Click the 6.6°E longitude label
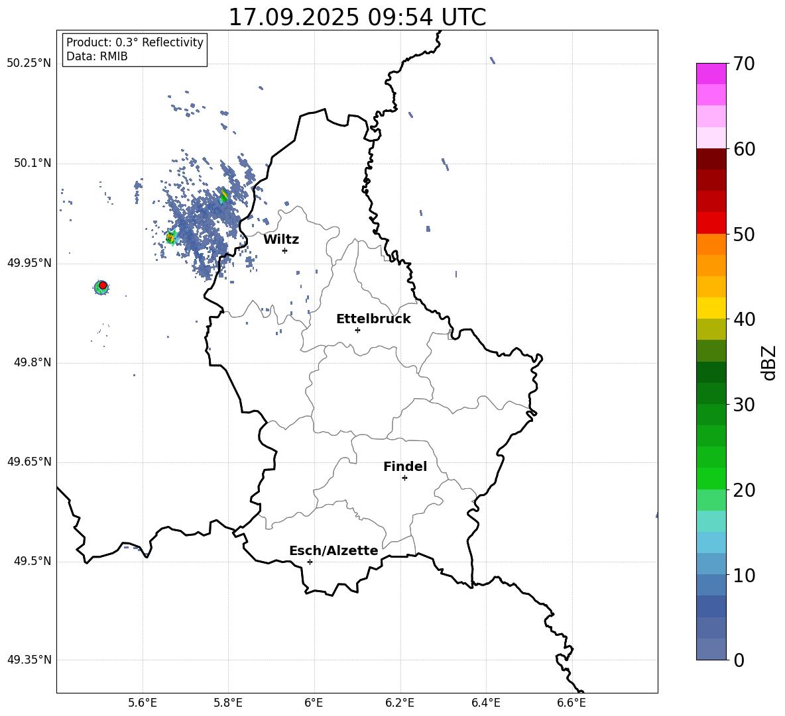Viewport: 785px width, 716px height. 572,703
